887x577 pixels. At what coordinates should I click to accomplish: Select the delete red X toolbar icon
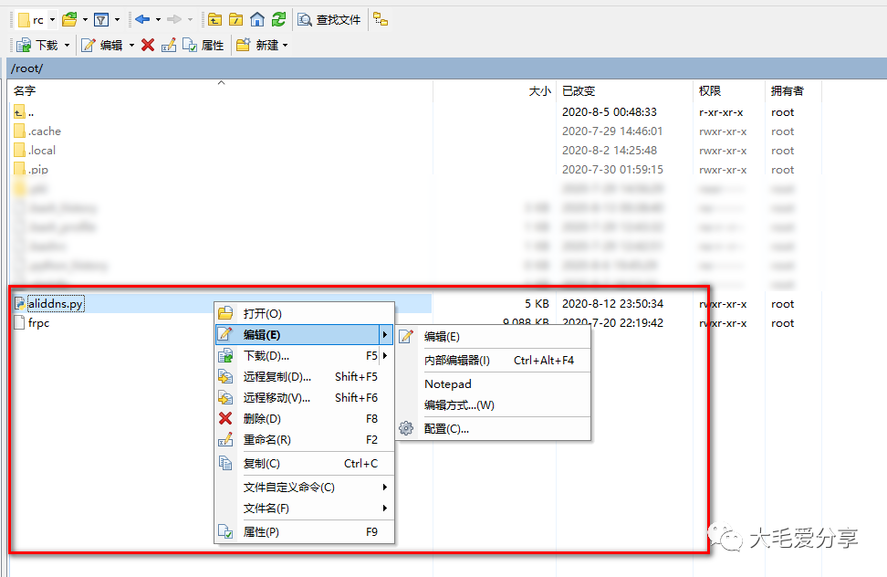146,44
